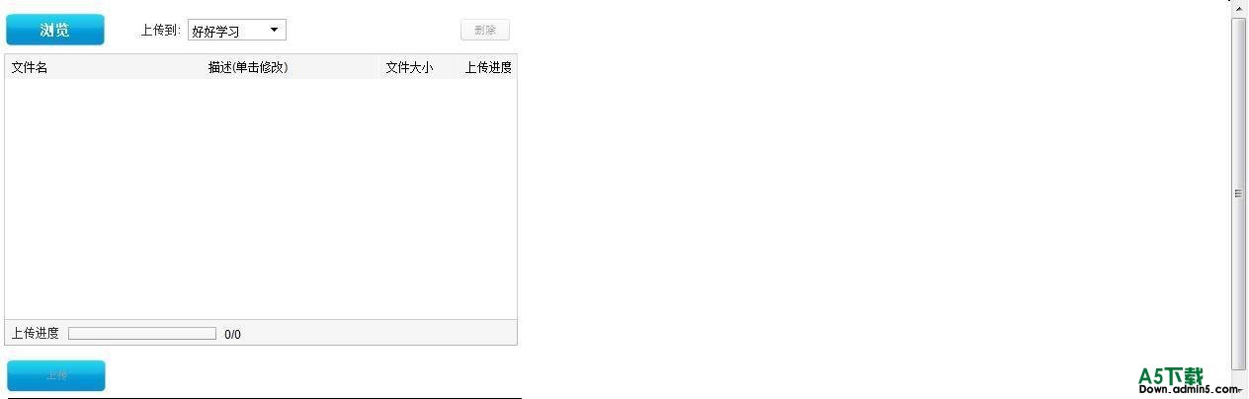Click the dropdown arrow next to 好好学习
This screenshot has width=1249, height=399.
274,31
